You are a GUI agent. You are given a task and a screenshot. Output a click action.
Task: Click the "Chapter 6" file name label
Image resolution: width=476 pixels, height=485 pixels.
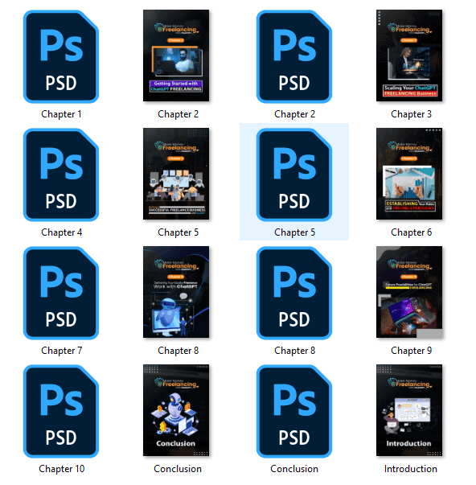[411, 232]
